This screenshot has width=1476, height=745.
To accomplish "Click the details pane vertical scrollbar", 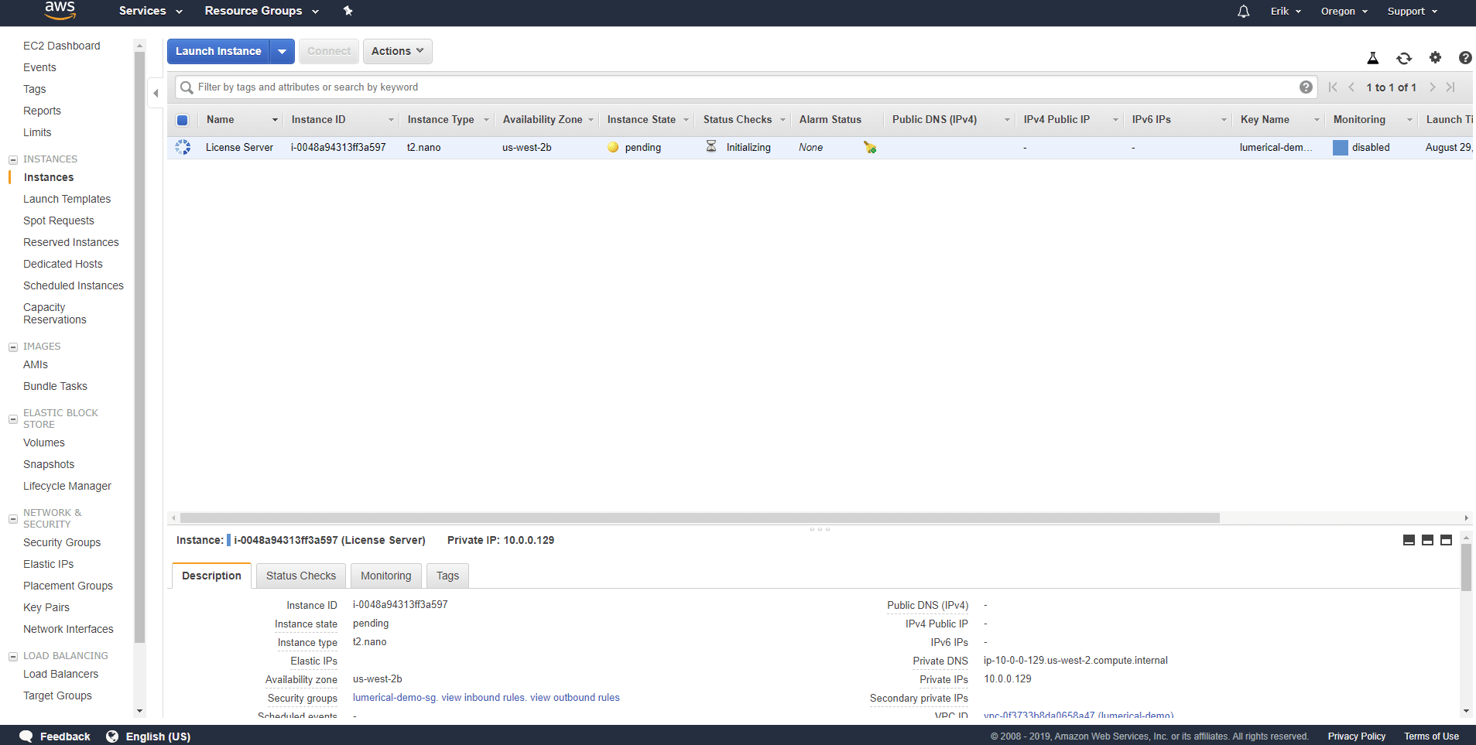I will (x=1466, y=567).
